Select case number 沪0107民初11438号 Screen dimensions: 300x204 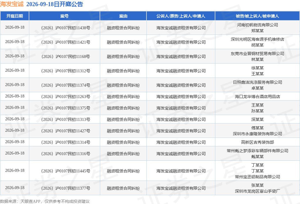(66, 28)
